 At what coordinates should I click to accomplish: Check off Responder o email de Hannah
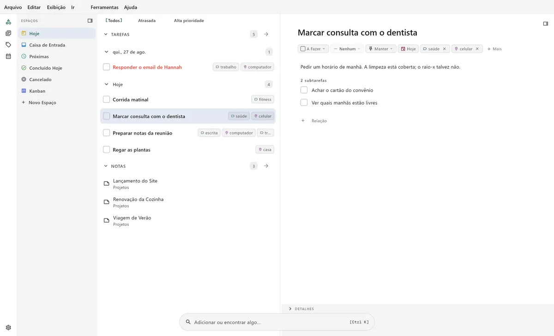[107, 67]
